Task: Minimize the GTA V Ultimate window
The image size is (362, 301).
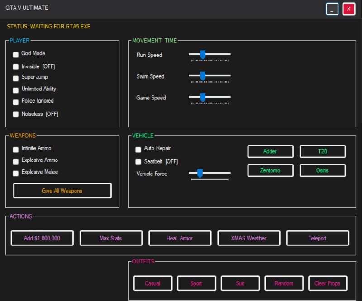Action: (332, 9)
